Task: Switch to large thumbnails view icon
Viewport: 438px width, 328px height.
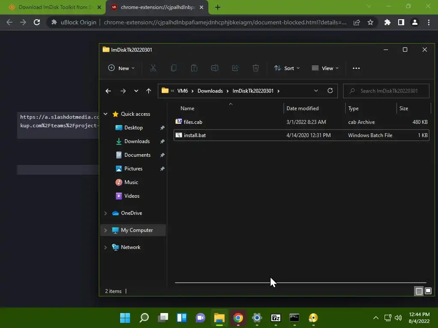Action: click(x=428, y=291)
